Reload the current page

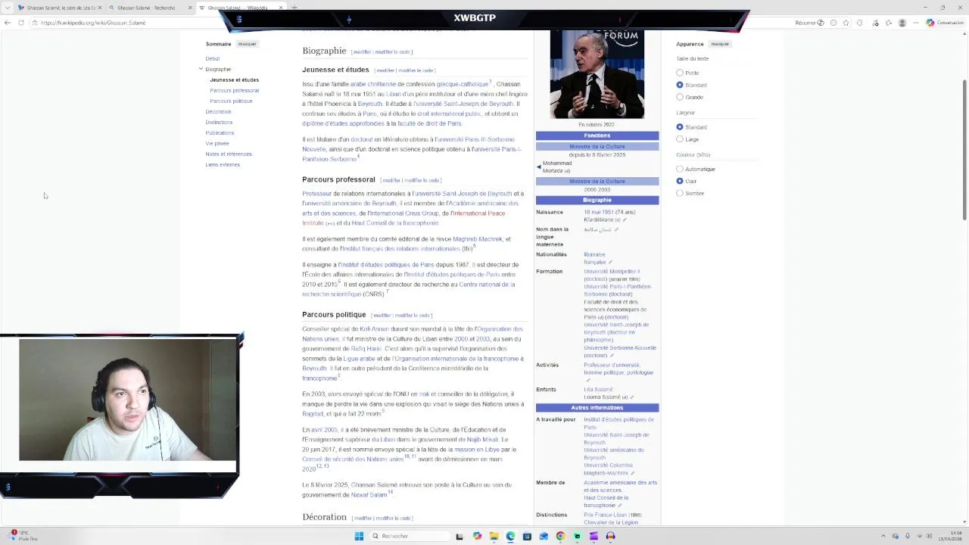20,23
